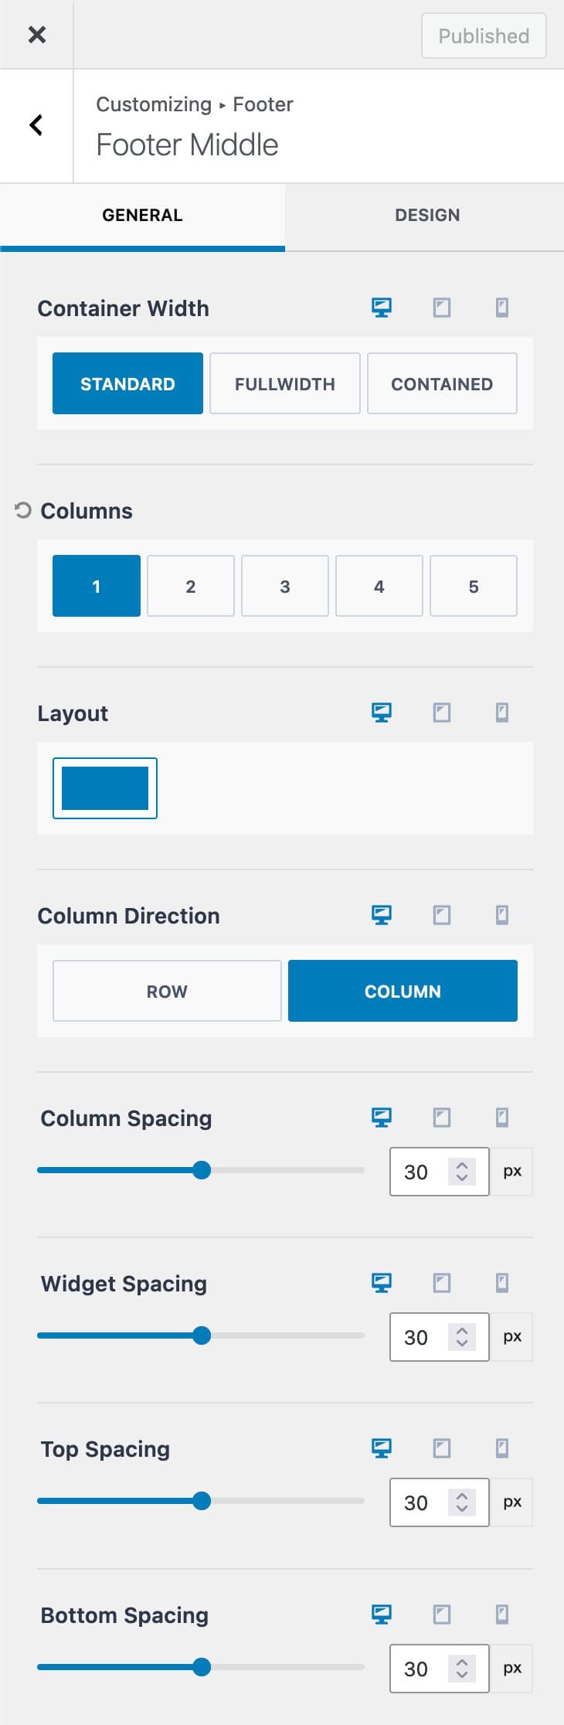Choose 3 footer columns
The image size is (564, 1725).
coord(284,585)
